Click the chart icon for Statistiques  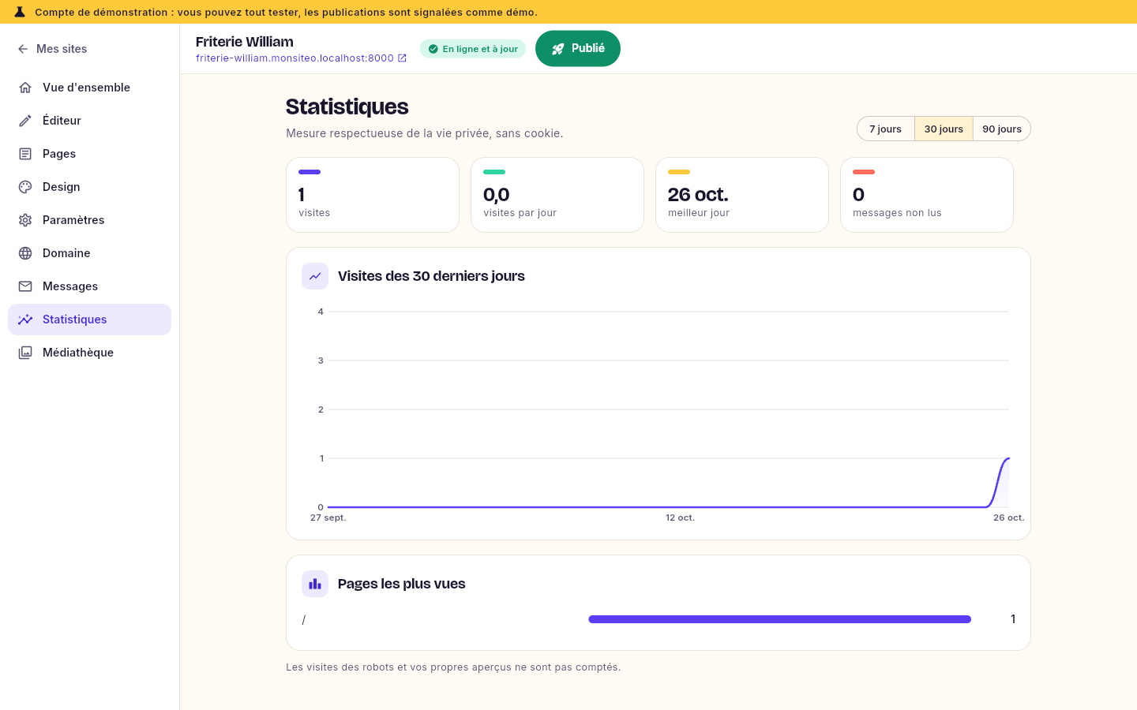tap(25, 319)
